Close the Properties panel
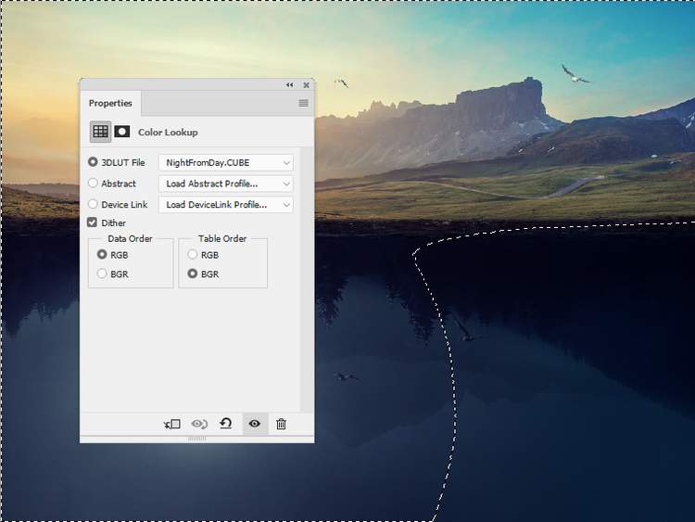This screenshot has height=522, width=695. point(307,85)
